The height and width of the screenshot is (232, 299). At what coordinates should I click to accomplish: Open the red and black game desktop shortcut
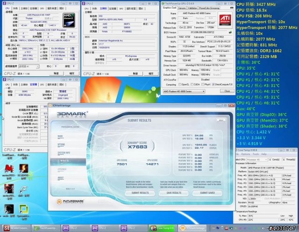9,189
